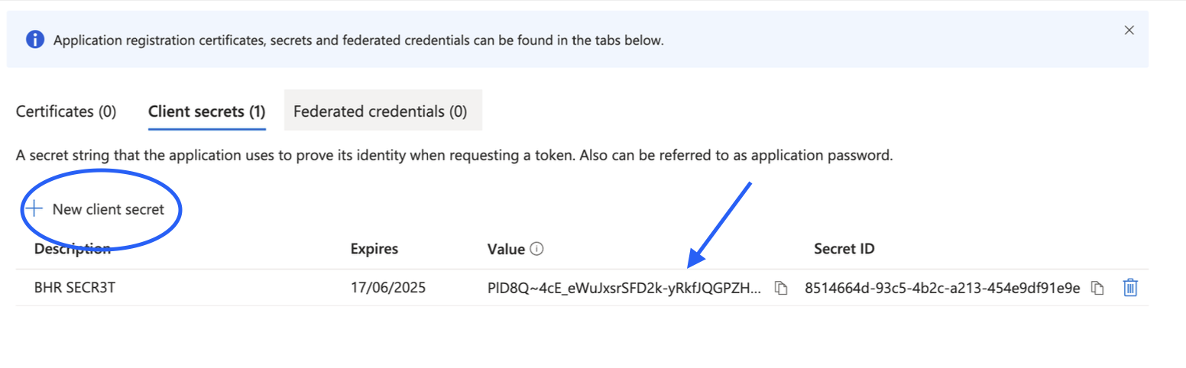
Task: Click the 17/06/2025 expiry date
Action: (x=387, y=288)
